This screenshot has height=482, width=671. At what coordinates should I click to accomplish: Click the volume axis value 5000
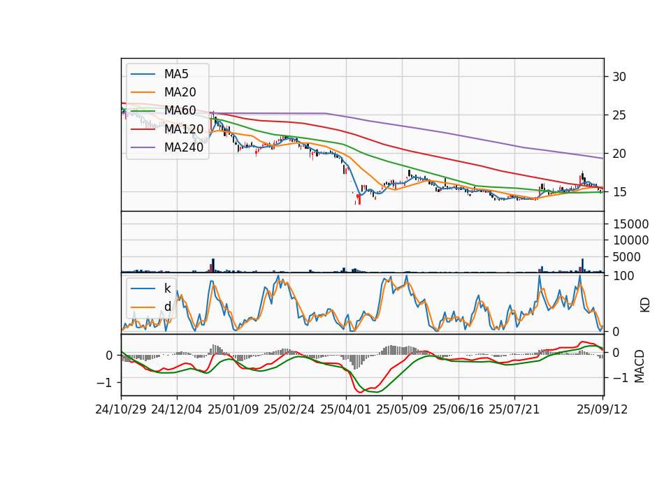pyautogui.click(x=627, y=257)
